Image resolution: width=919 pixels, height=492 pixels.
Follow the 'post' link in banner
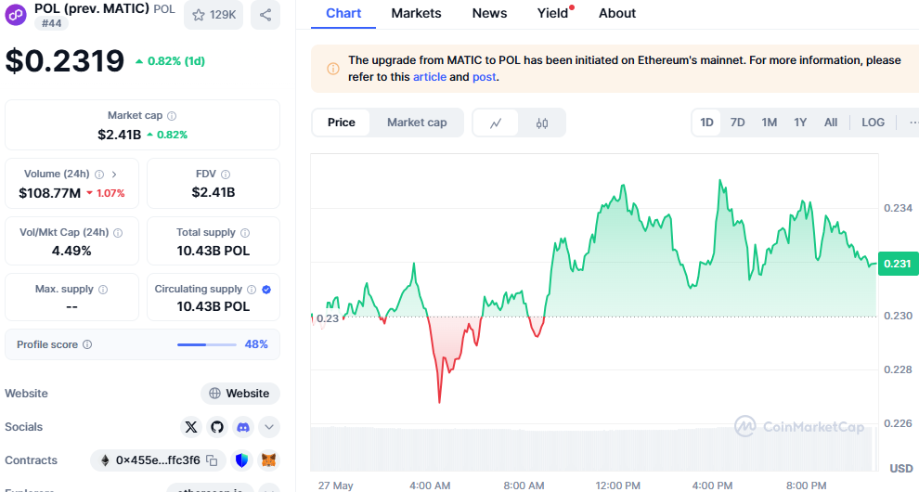485,77
